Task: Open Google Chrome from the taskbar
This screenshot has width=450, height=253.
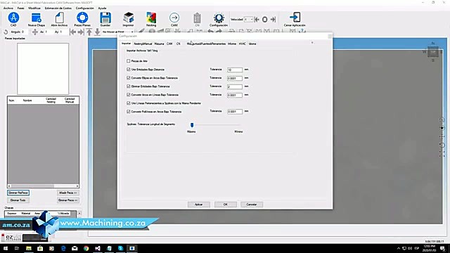Action: (x=86, y=248)
